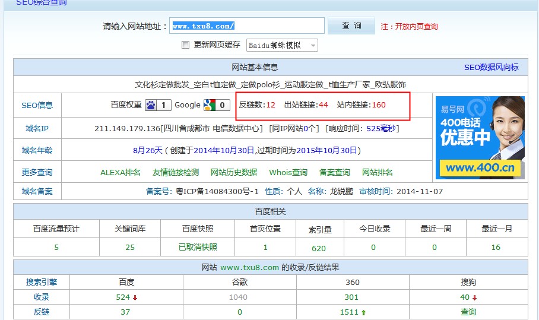Click the red down arrow beside 40

[475, 297]
